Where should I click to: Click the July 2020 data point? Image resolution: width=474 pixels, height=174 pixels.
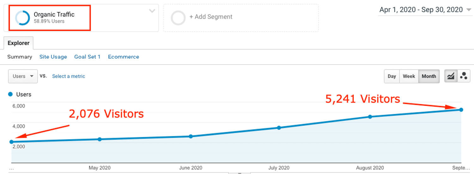279,128
